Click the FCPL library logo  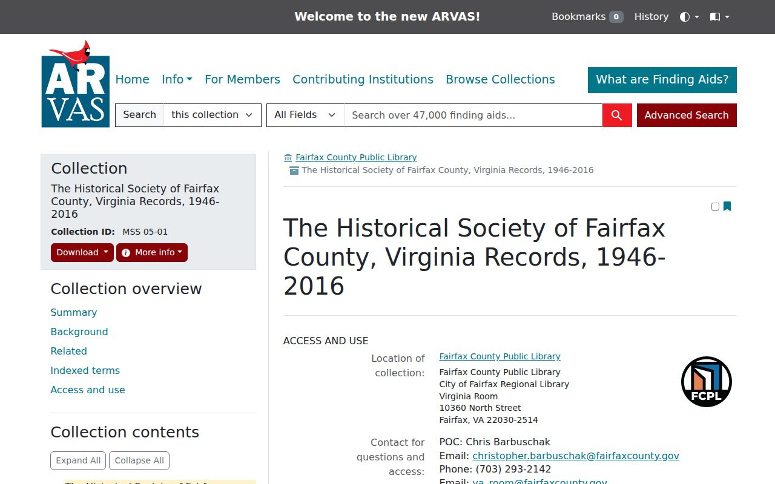click(x=706, y=382)
